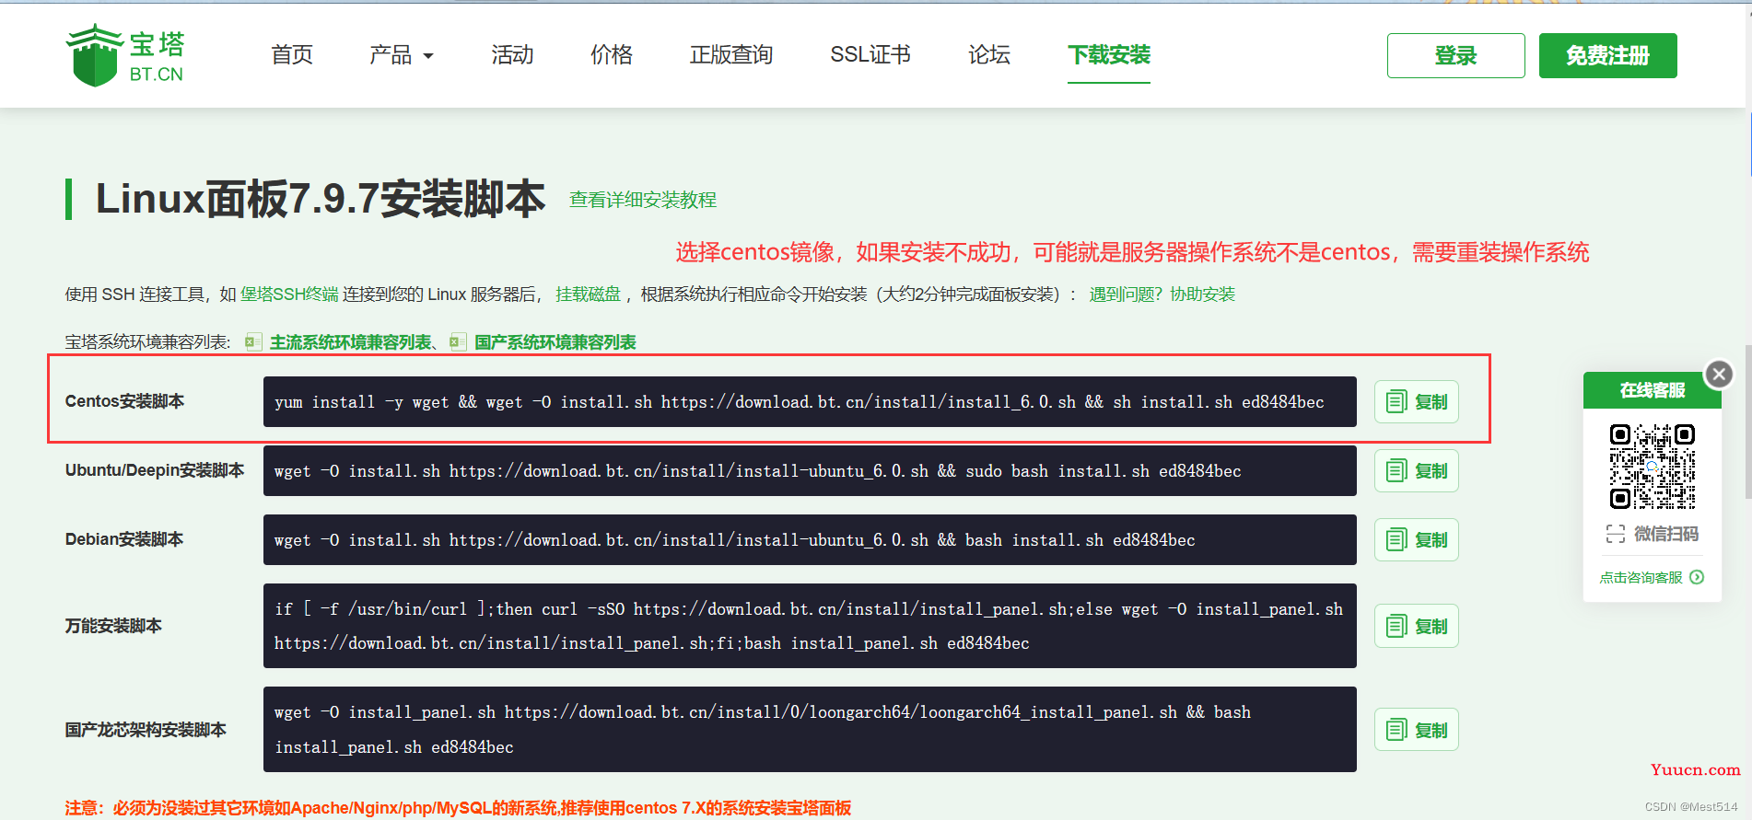This screenshot has height=820, width=1752.
Task: Select the 下载安装 tab
Action: [x=1109, y=55]
